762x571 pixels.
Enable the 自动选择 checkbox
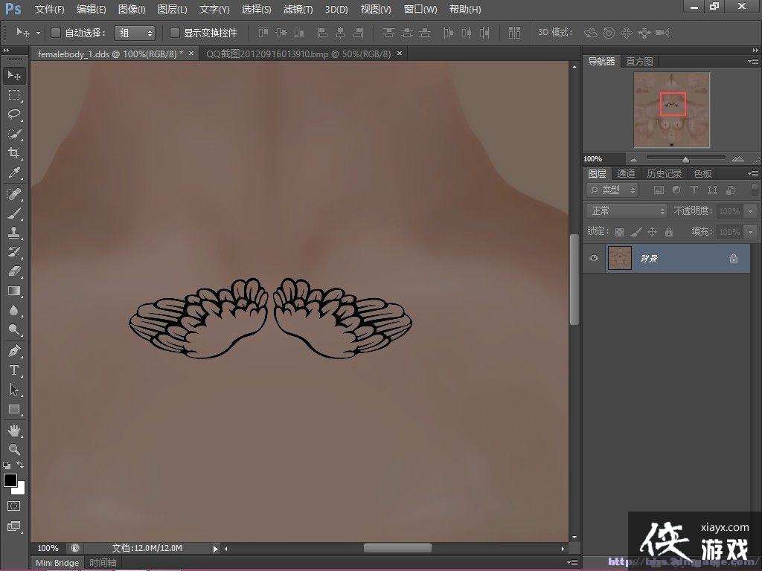(x=56, y=33)
